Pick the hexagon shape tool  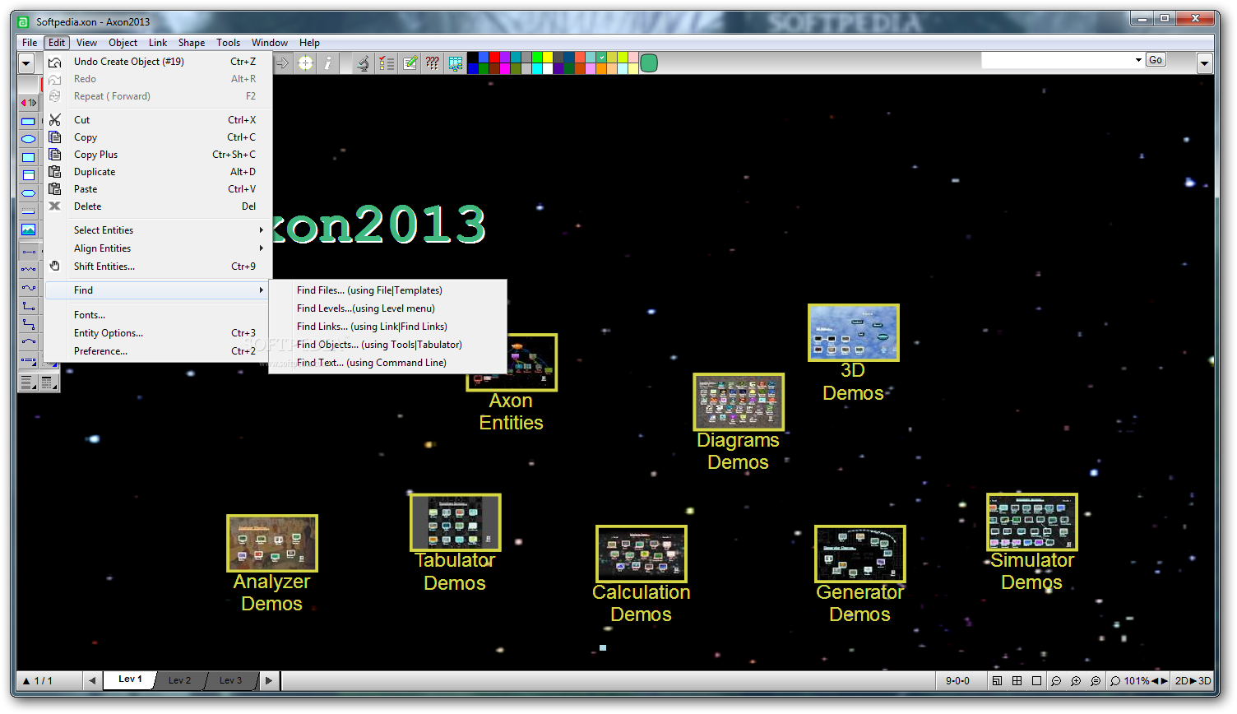[28, 193]
